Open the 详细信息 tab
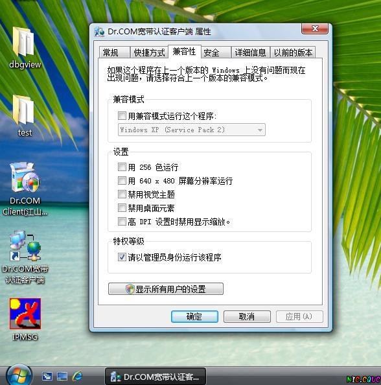The image size is (381, 385). pos(250,52)
